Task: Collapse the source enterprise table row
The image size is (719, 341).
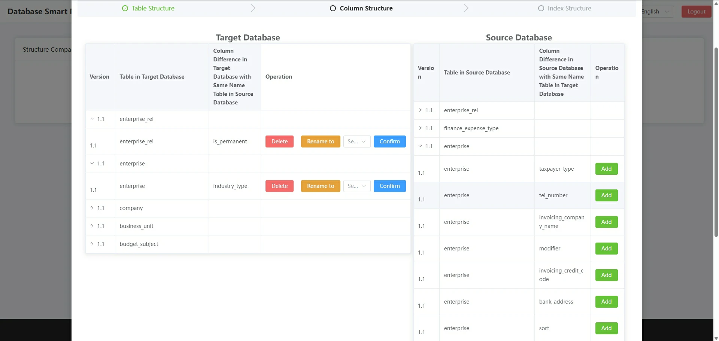Action: coord(420,146)
